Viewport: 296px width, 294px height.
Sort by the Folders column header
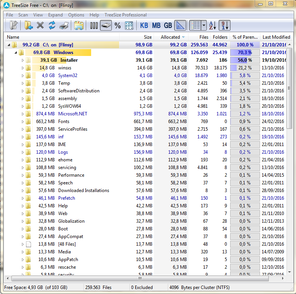pos(220,37)
